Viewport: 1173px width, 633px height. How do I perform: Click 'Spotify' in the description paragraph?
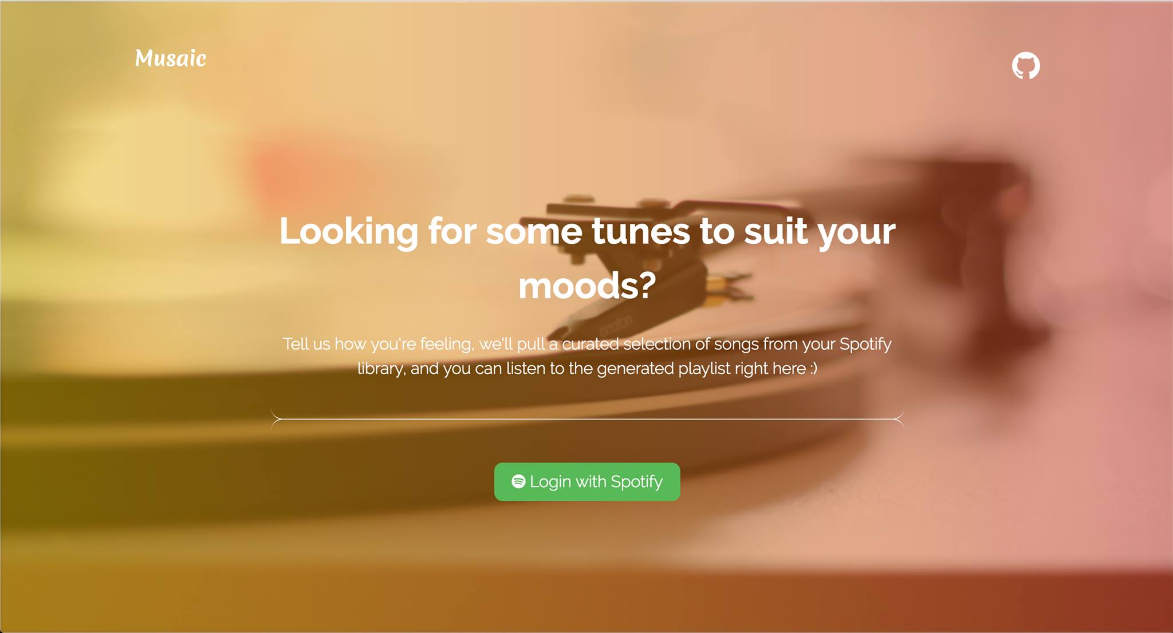[x=865, y=345]
